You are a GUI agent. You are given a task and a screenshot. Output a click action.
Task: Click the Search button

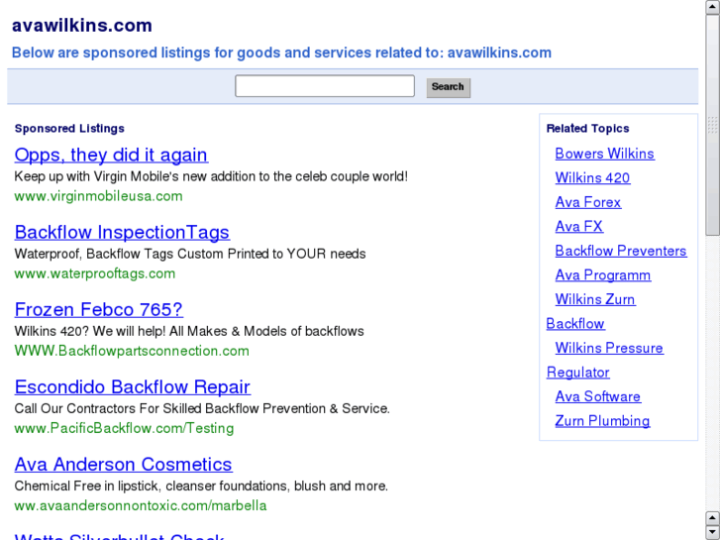[449, 87]
